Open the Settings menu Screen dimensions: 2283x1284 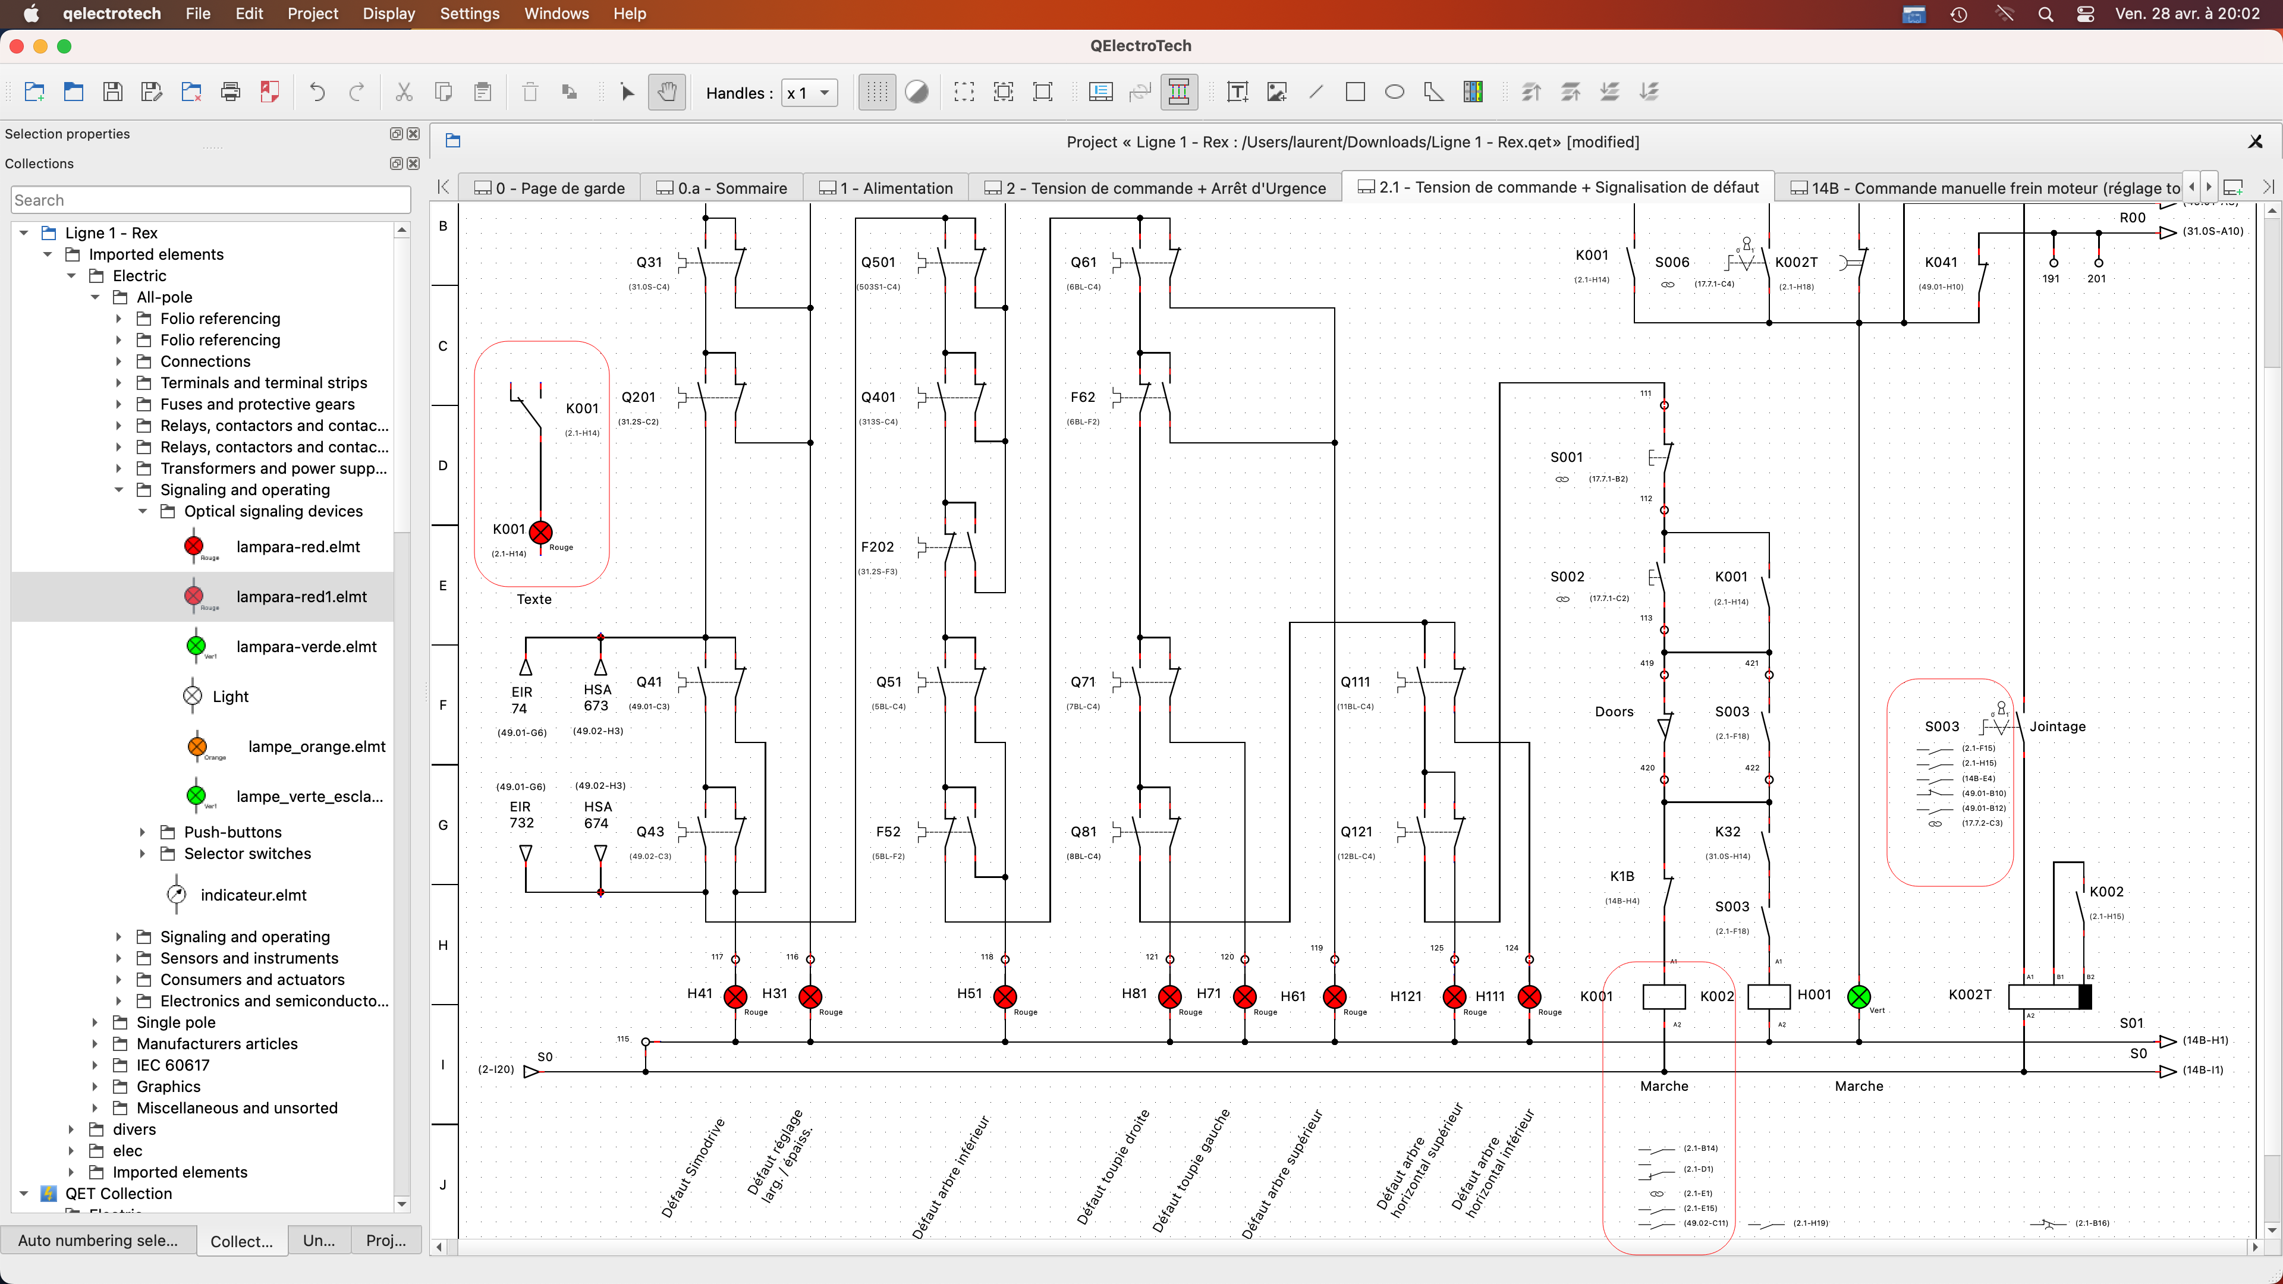click(469, 14)
